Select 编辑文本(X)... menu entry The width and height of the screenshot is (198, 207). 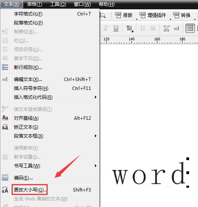(55, 79)
